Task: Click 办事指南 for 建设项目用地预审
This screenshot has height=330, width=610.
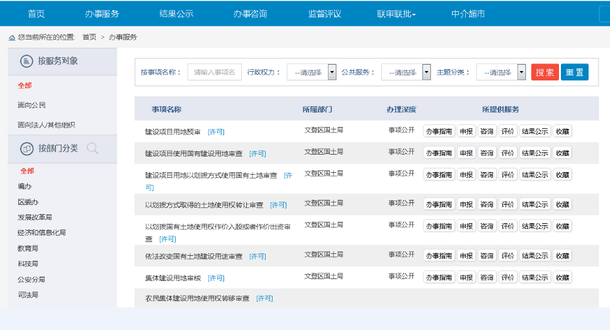Action: pyautogui.click(x=439, y=131)
